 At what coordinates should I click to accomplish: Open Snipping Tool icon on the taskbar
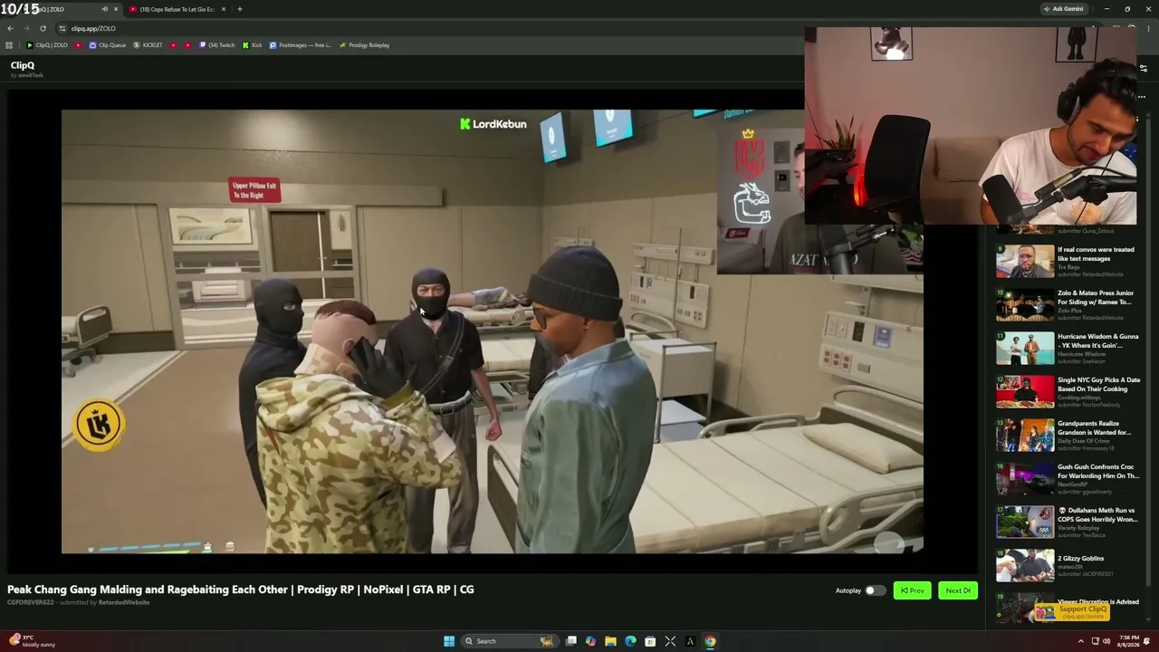(x=670, y=641)
